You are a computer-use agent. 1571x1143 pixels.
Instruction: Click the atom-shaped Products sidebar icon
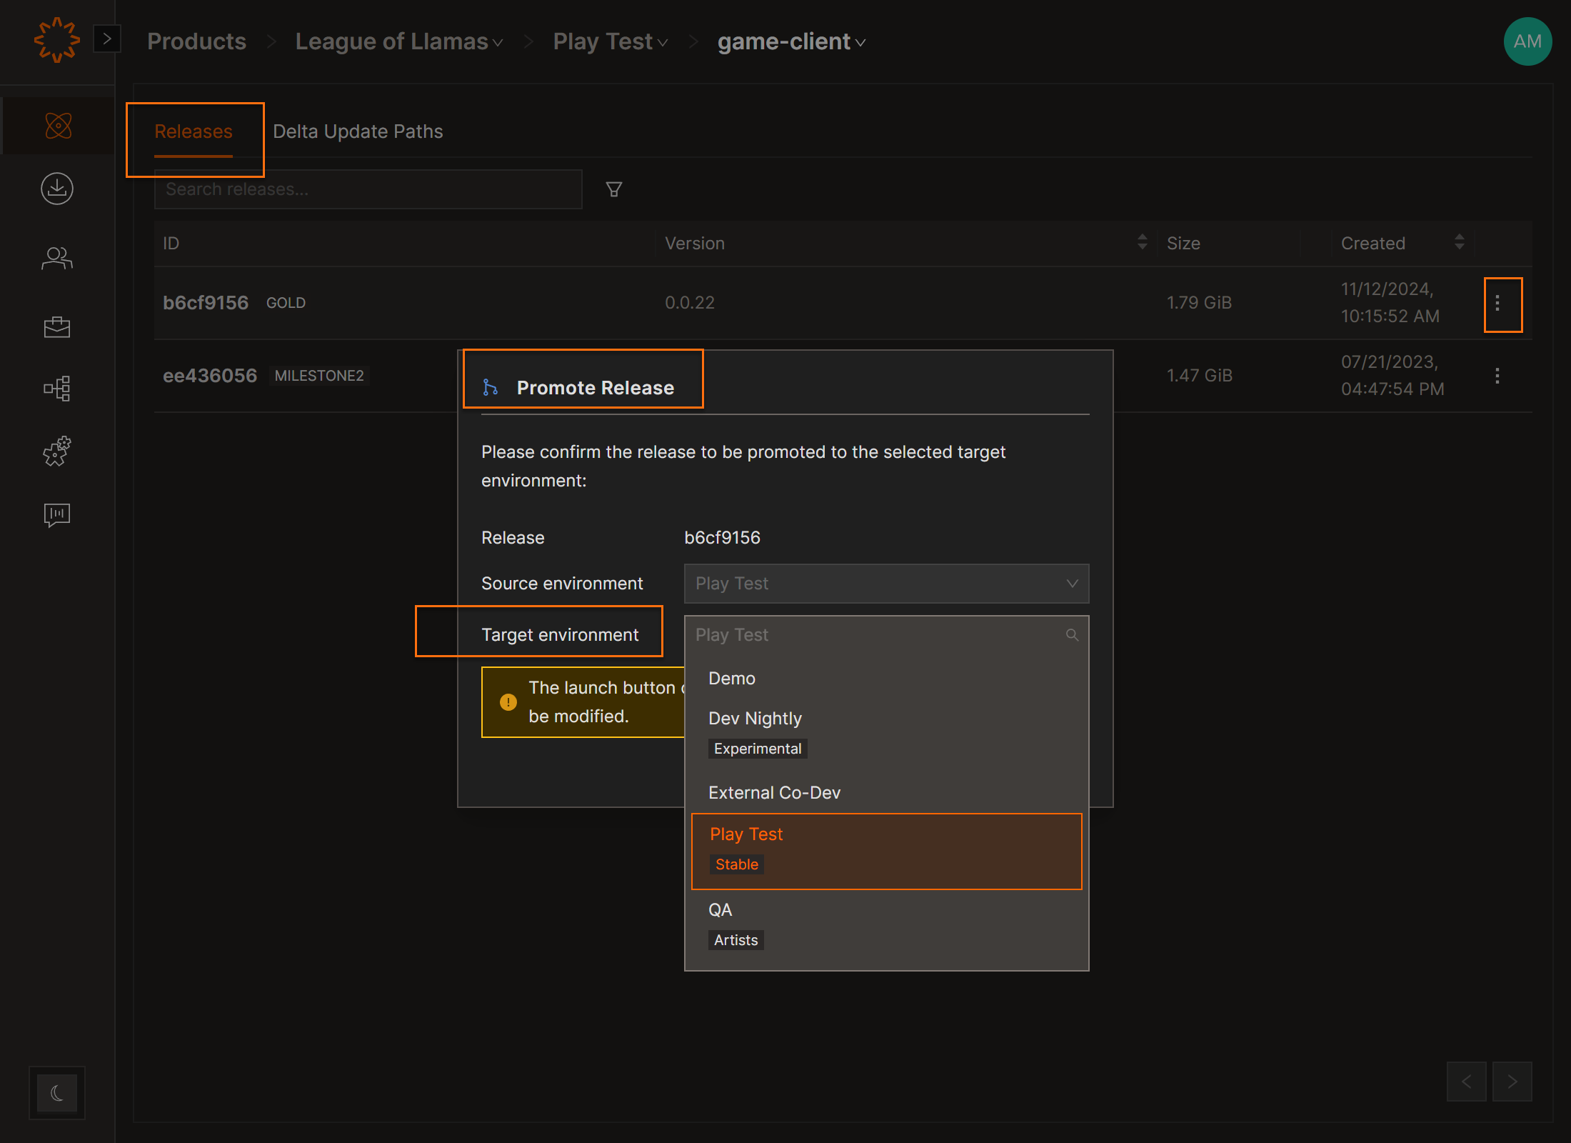58,126
